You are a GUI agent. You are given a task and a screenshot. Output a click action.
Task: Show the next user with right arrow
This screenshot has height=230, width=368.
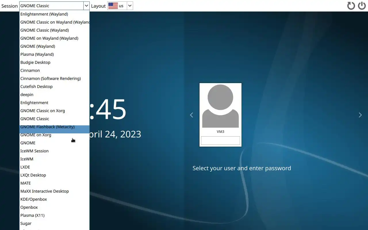pyautogui.click(x=360, y=115)
